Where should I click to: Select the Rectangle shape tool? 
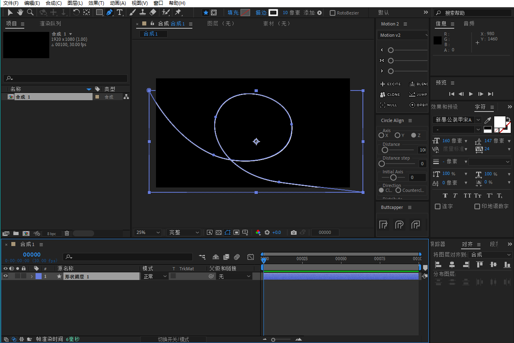point(99,13)
